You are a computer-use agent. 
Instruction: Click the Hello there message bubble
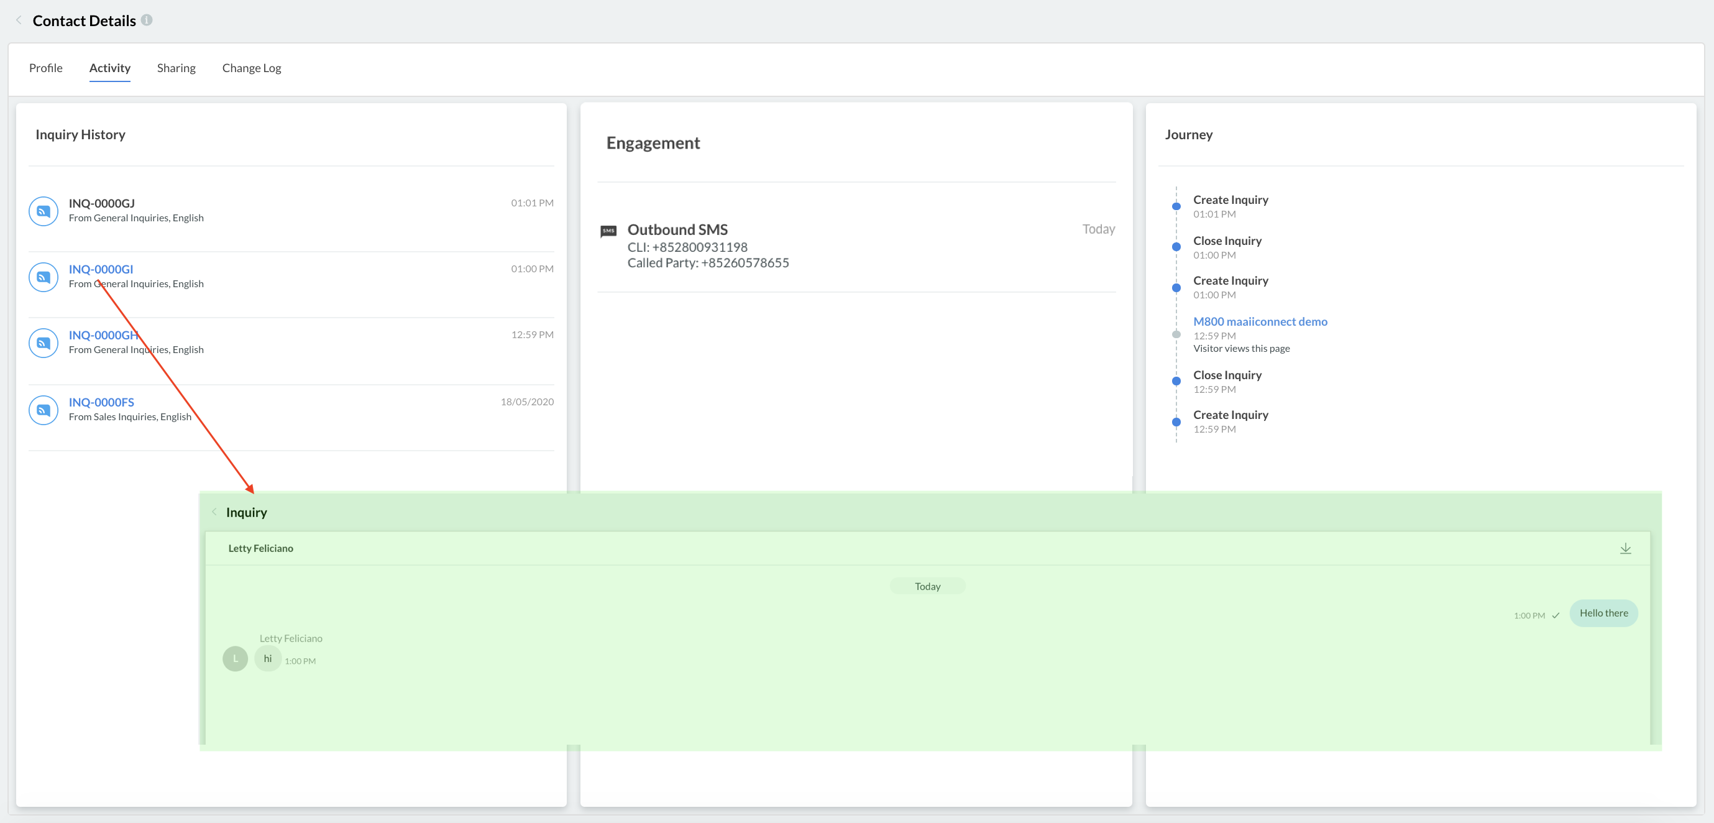coord(1603,613)
